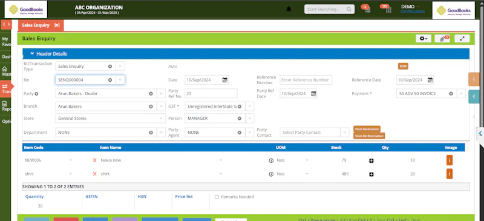Open the GST dropdown arrow
Screen dimensions: 484x221
coord(250,107)
